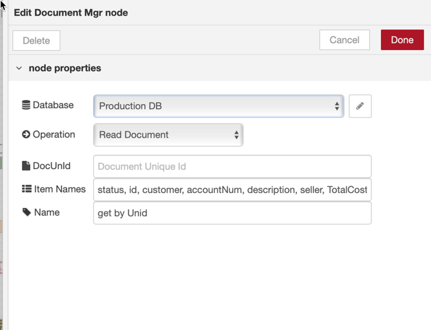Screen dimensions: 431x330
Task: Open the Read Document operation dropdown
Action: pyautogui.click(x=168, y=135)
